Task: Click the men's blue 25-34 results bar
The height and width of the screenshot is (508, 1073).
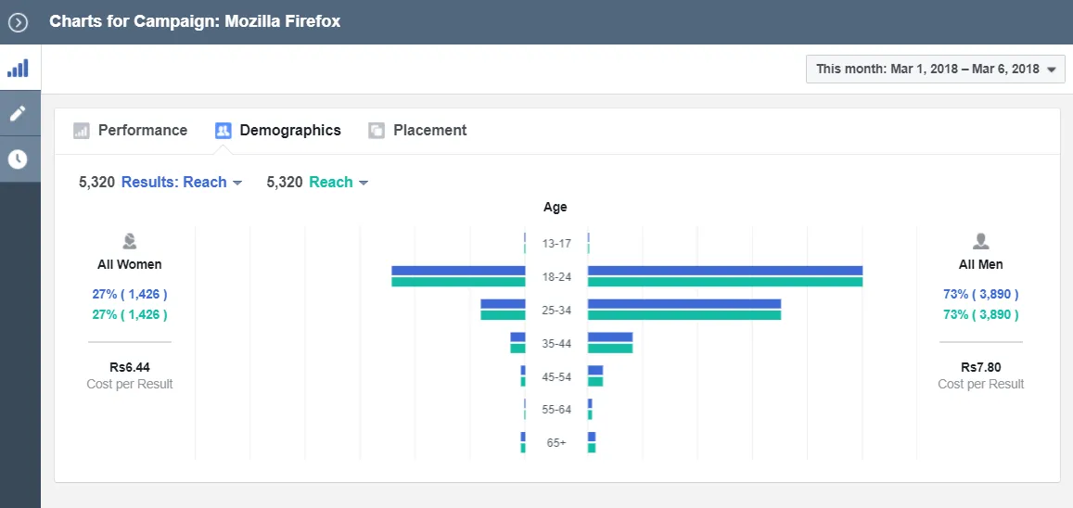Action: (x=684, y=303)
